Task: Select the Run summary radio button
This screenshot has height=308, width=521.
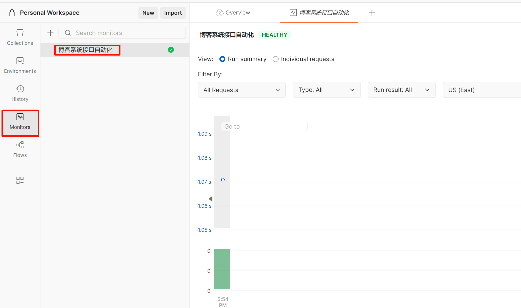Action: tap(222, 59)
